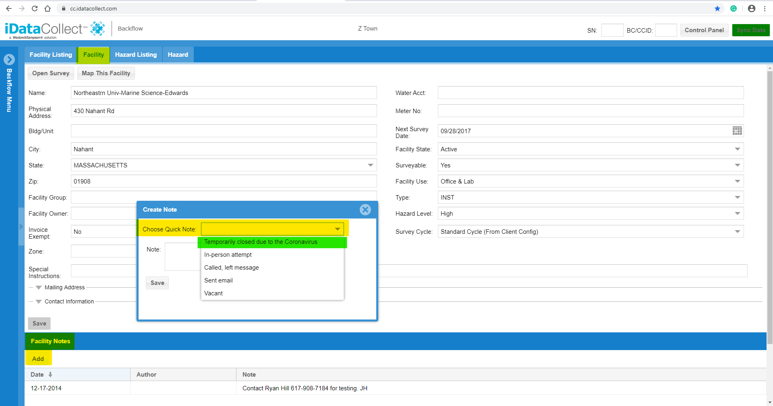This screenshot has height=406, width=773.
Task: Select 'Temporarily closed due to the Coronavirus' option
Action: (x=272, y=242)
